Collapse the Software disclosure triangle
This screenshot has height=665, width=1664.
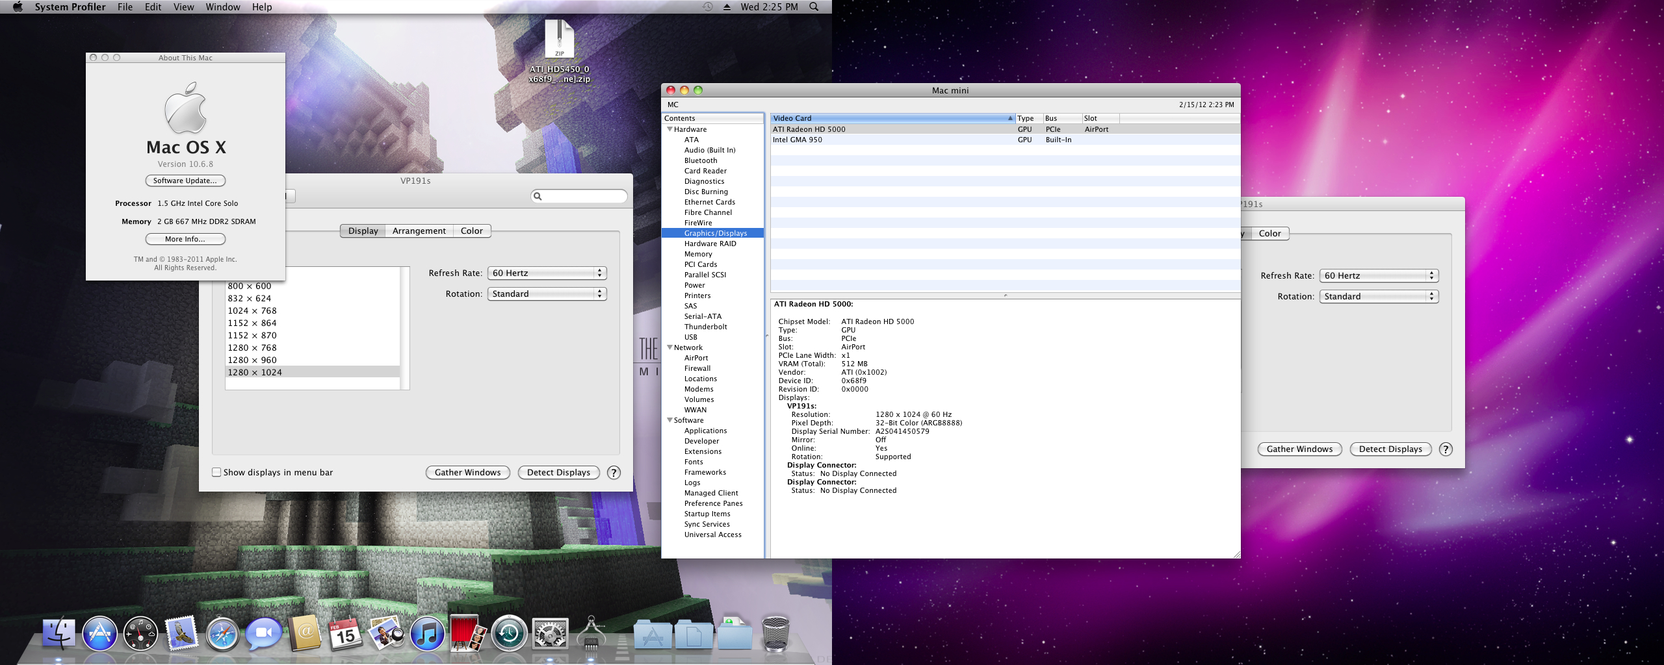(669, 420)
